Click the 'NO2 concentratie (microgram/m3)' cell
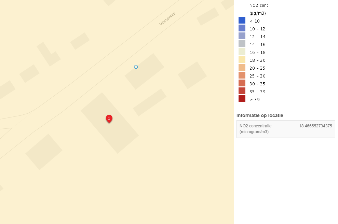Viewport: 338px width, 224px height. 267,129
